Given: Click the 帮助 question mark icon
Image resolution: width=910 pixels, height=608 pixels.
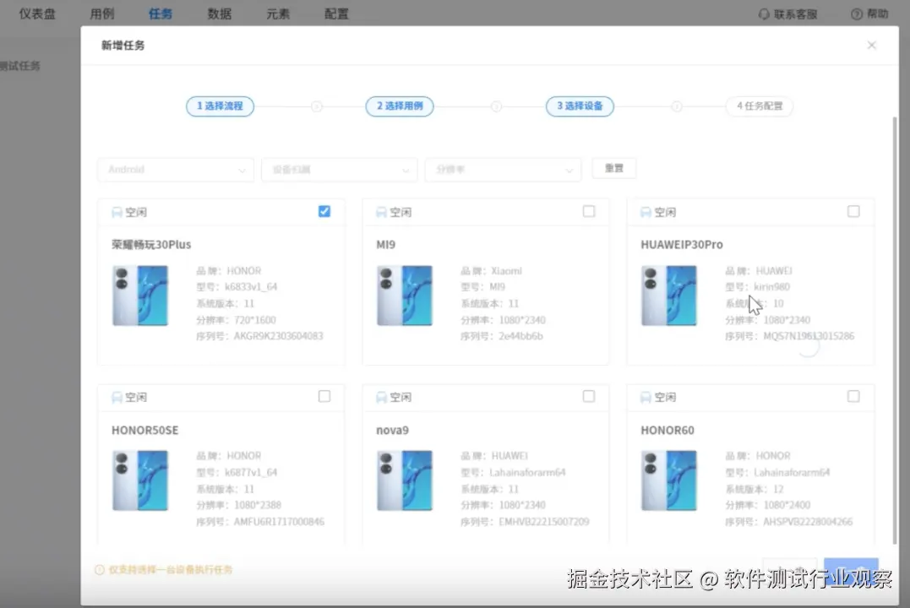Looking at the screenshot, I should (x=856, y=14).
